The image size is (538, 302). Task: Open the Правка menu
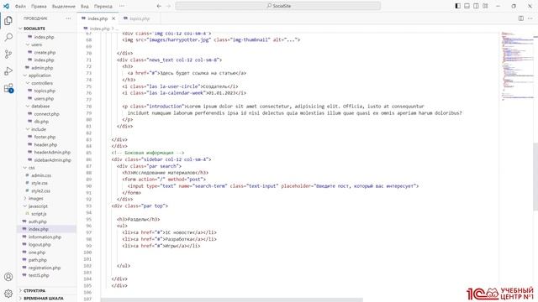(39, 6)
